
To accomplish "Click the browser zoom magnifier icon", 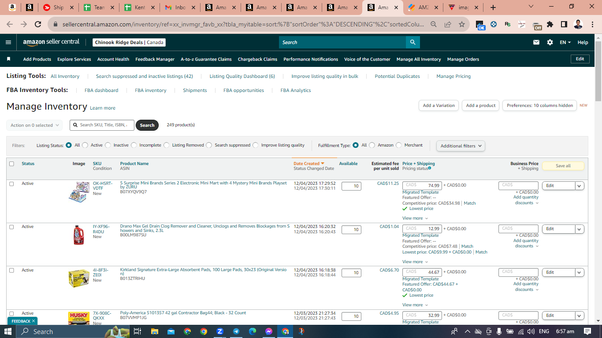I will point(434,25).
